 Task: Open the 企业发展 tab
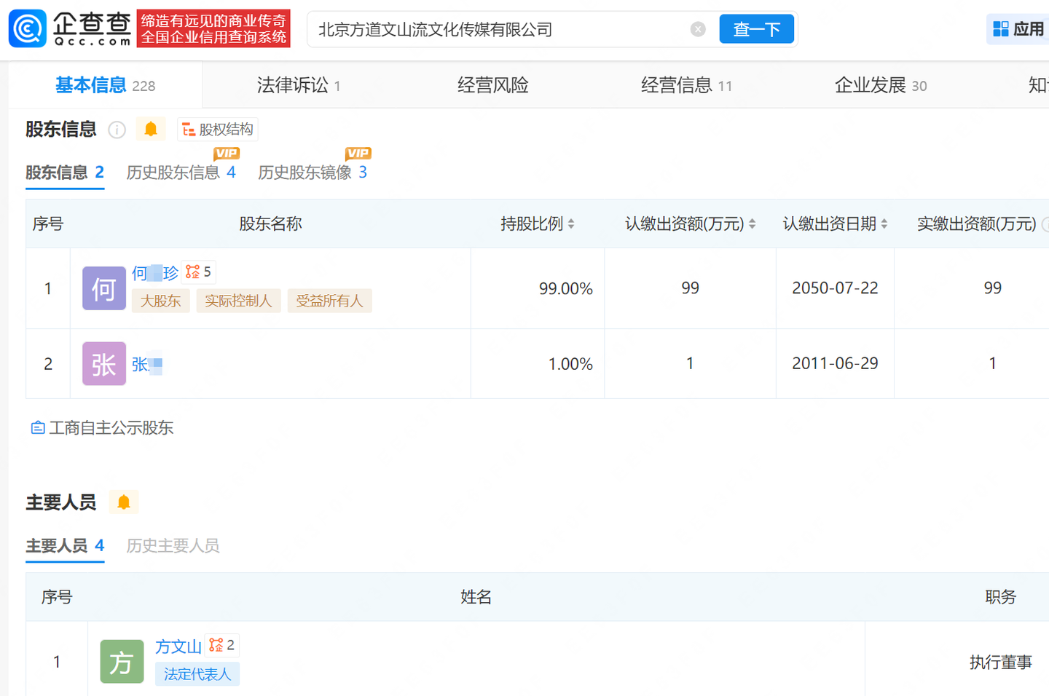(881, 85)
